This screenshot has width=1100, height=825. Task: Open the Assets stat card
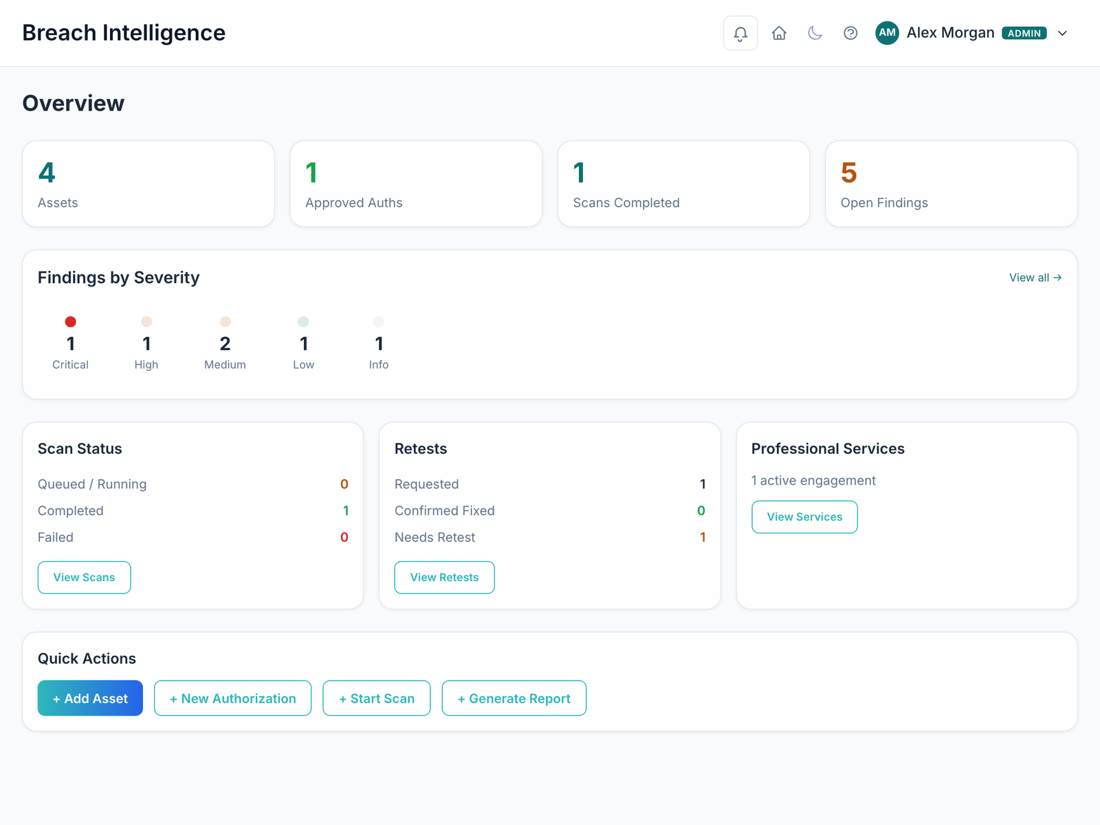[148, 184]
